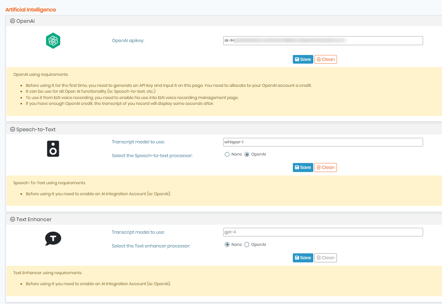
Task: Click the Text Enhancer speech bubble icon
Action: 53,238
